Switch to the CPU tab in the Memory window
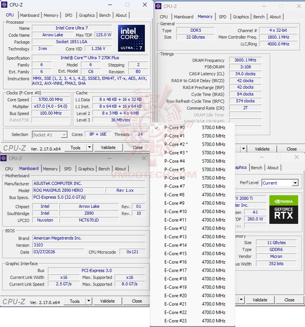This screenshot has height=327, width=305. (164, 17)
